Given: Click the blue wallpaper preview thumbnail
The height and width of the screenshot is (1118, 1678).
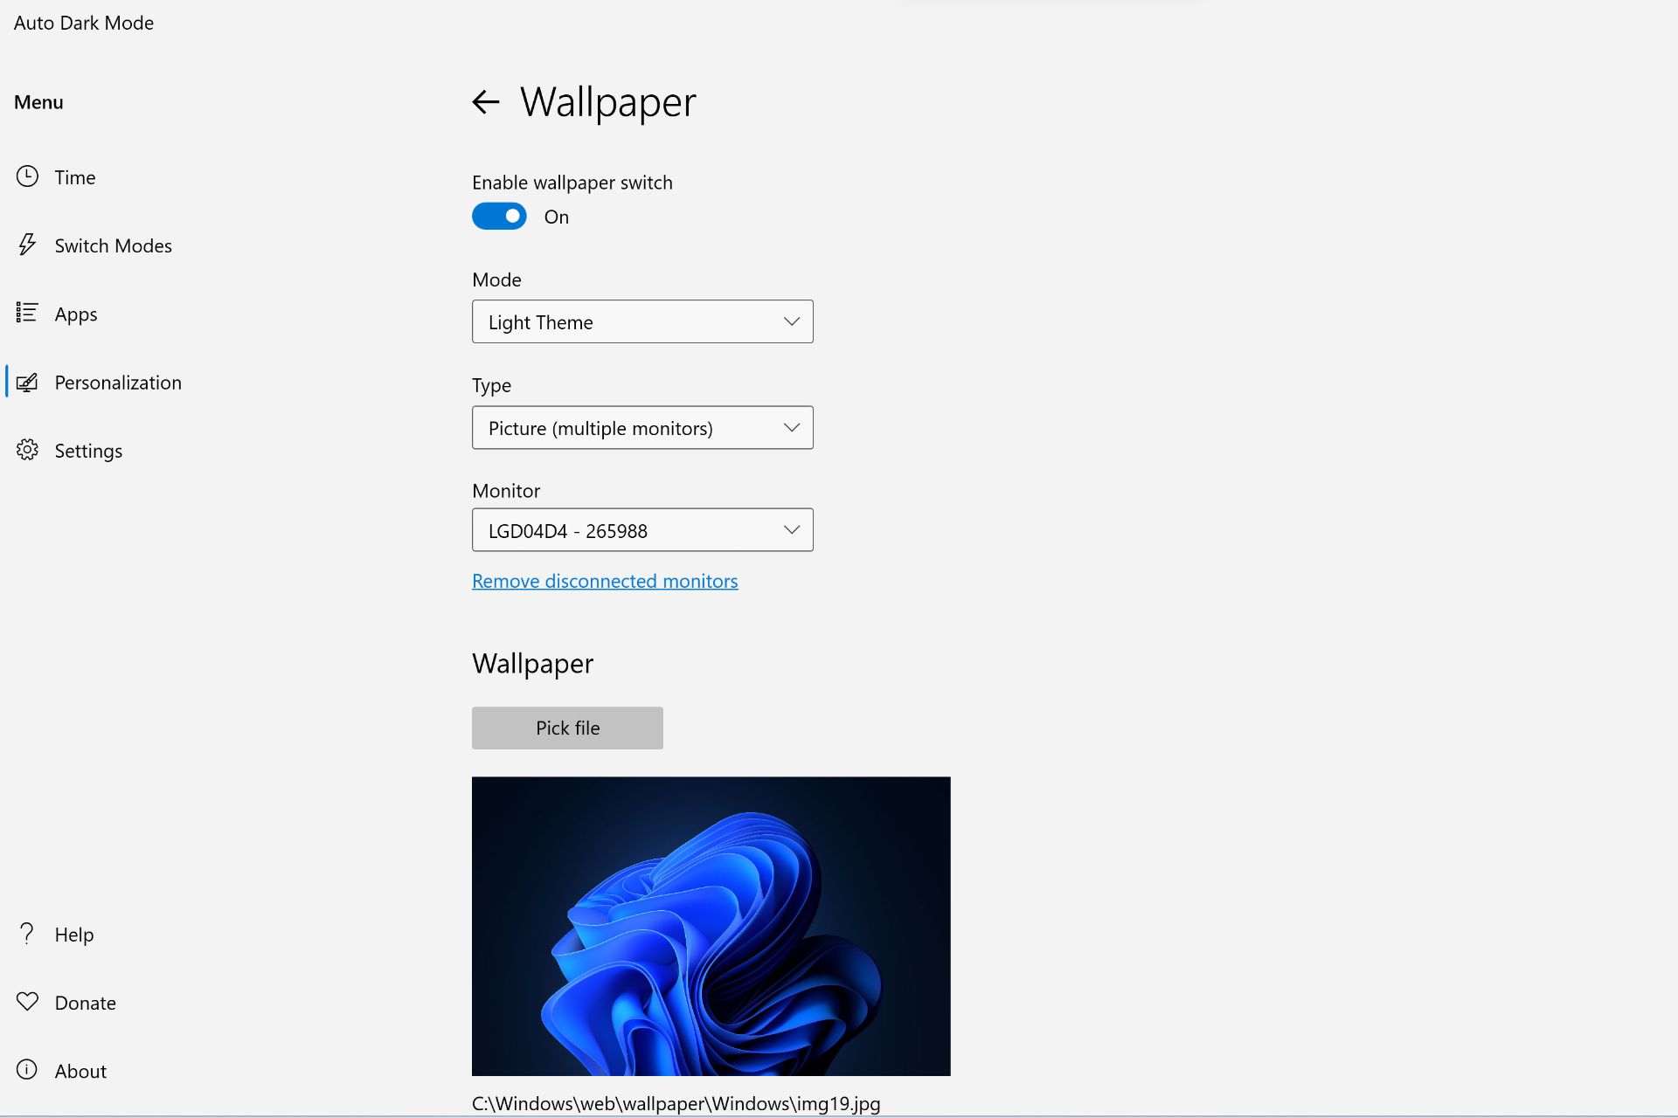Looking at the screenshot, I should click(x=711, y=926).
